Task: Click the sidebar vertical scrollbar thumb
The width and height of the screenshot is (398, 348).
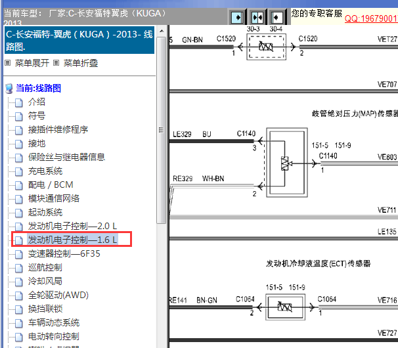Action: tap(161, 130)
